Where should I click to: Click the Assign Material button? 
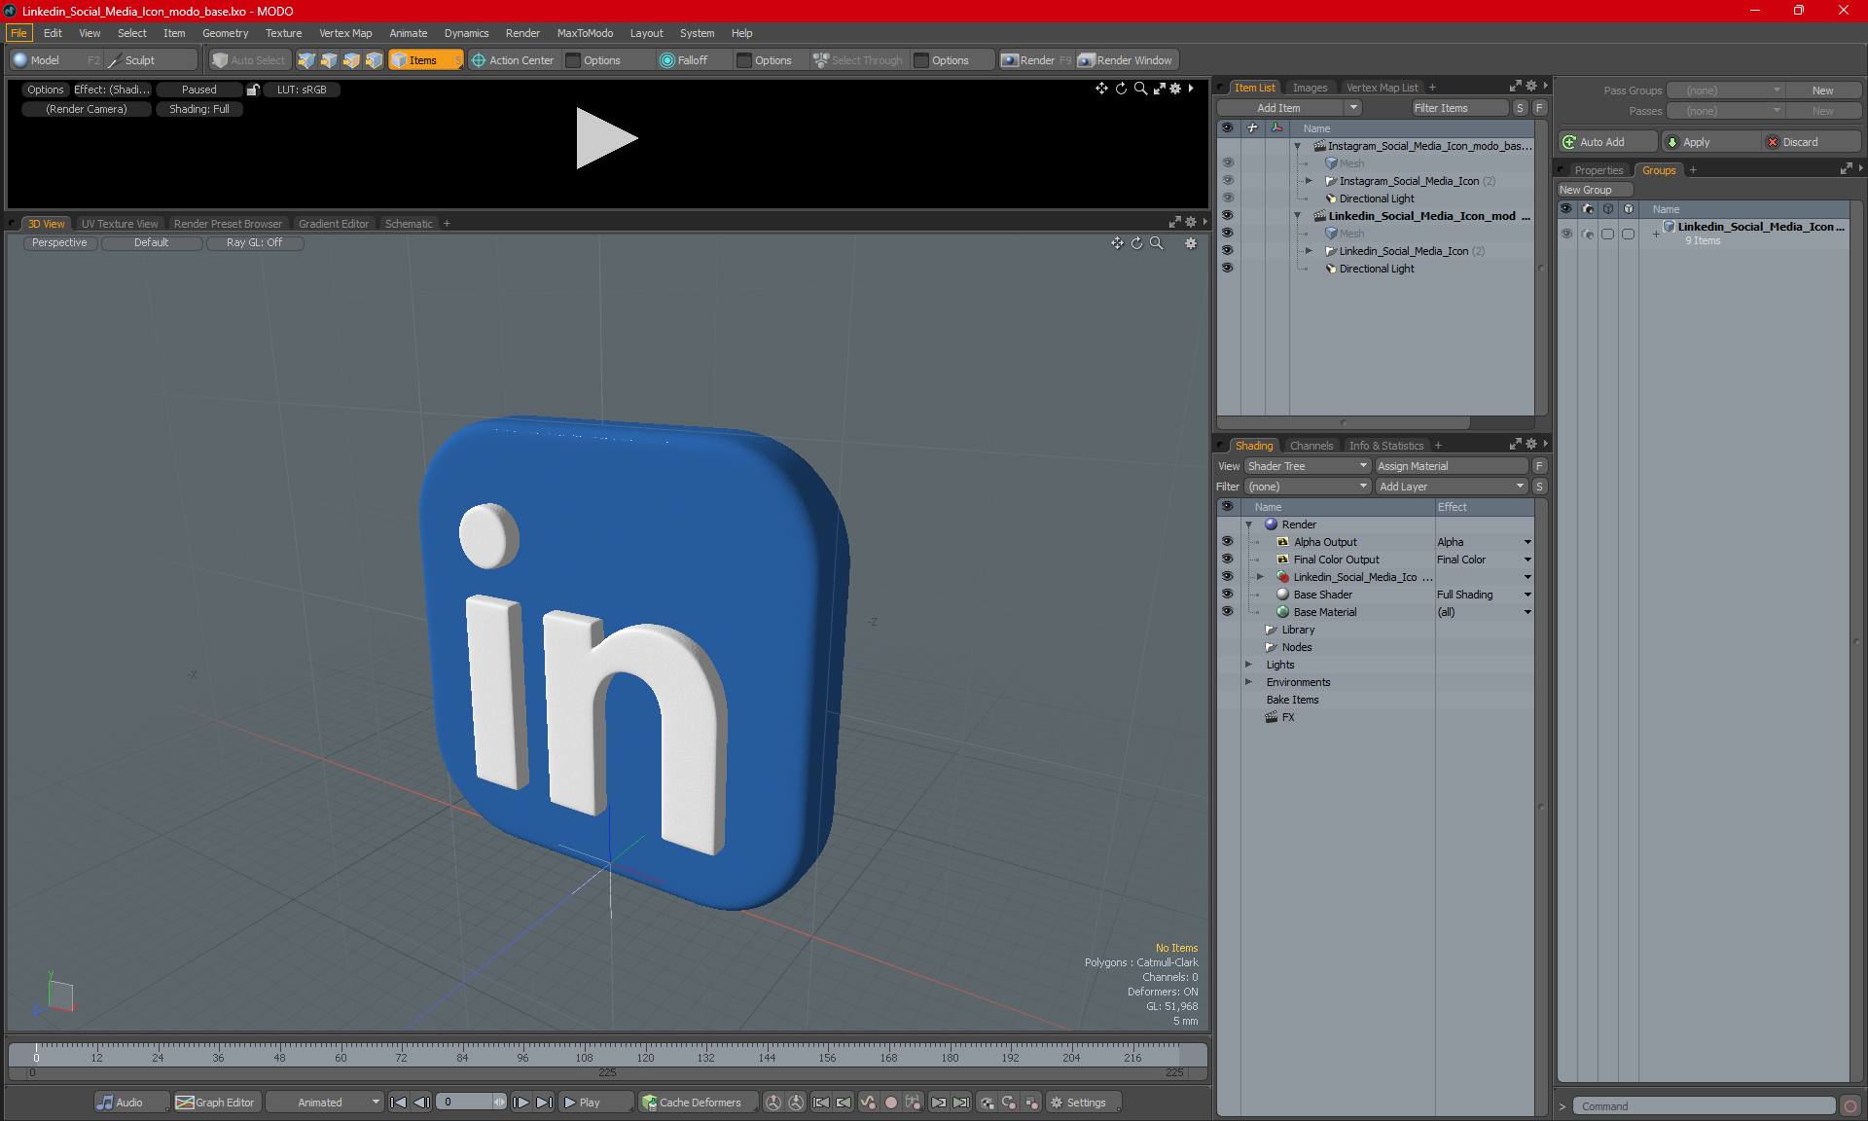coord(1452,466)
